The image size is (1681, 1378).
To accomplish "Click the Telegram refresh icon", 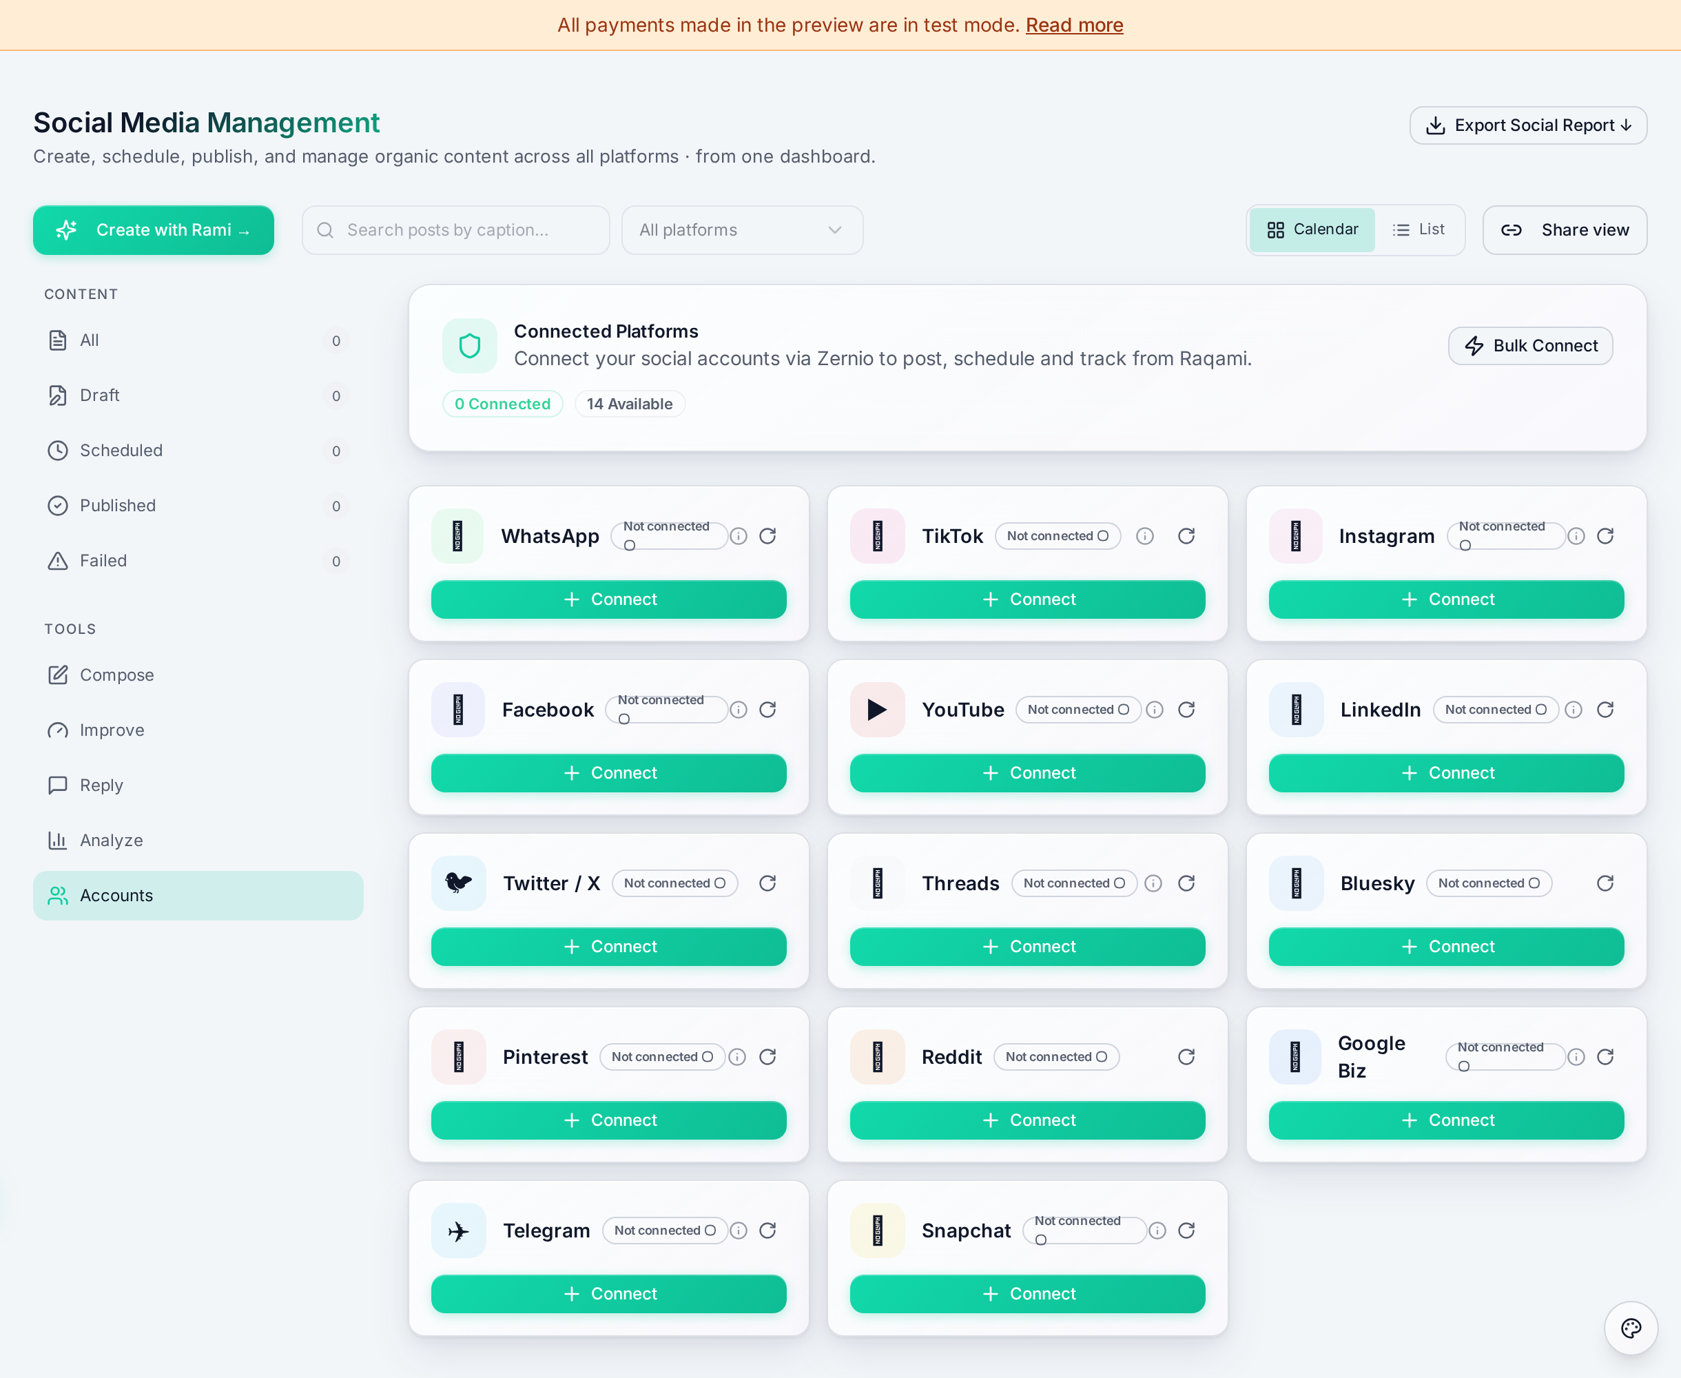I will click(x=767, y=1231).
